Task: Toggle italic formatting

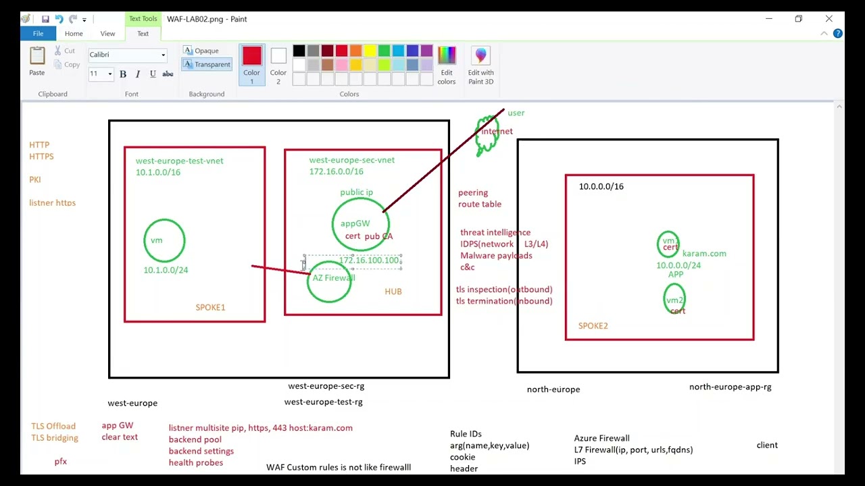Action: coord(138,74)
